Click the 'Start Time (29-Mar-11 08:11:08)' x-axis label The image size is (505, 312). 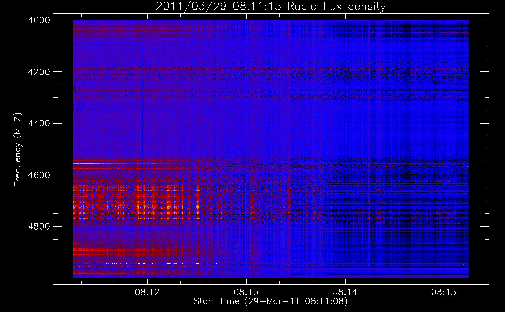pos(271,301)
